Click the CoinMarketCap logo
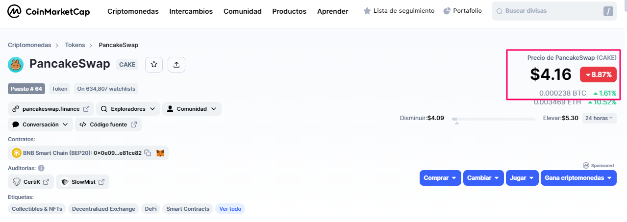 click(49, 11)
